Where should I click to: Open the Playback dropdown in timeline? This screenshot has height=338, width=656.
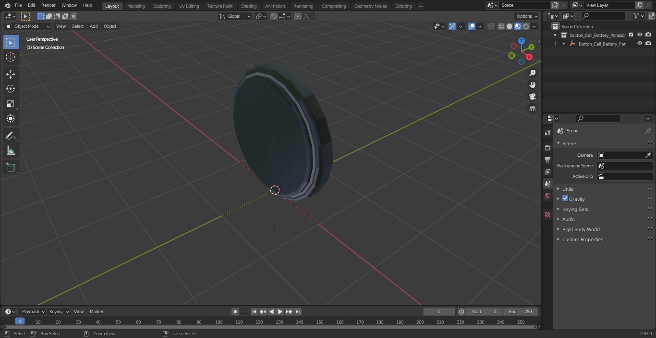pos(33,312)
